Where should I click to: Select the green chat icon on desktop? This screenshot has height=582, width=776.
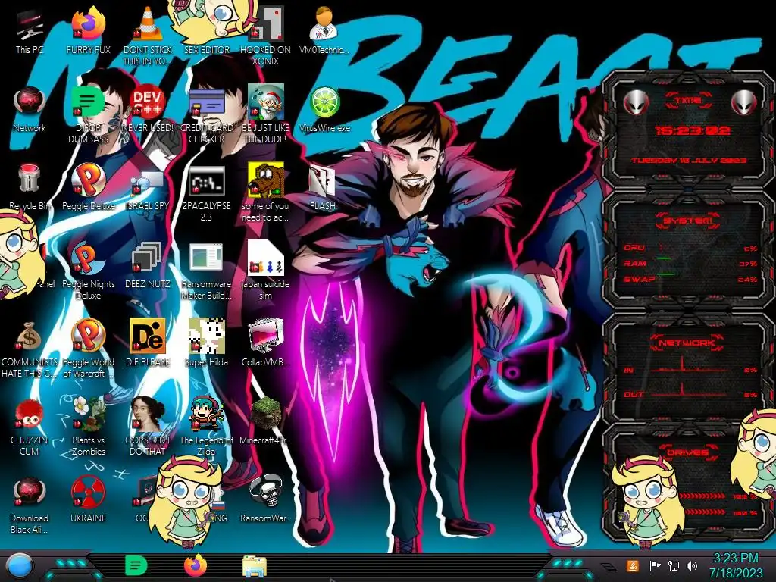(88, 102)
